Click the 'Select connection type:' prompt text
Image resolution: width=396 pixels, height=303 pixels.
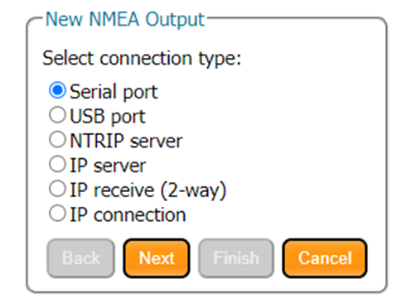click(142, 58)
